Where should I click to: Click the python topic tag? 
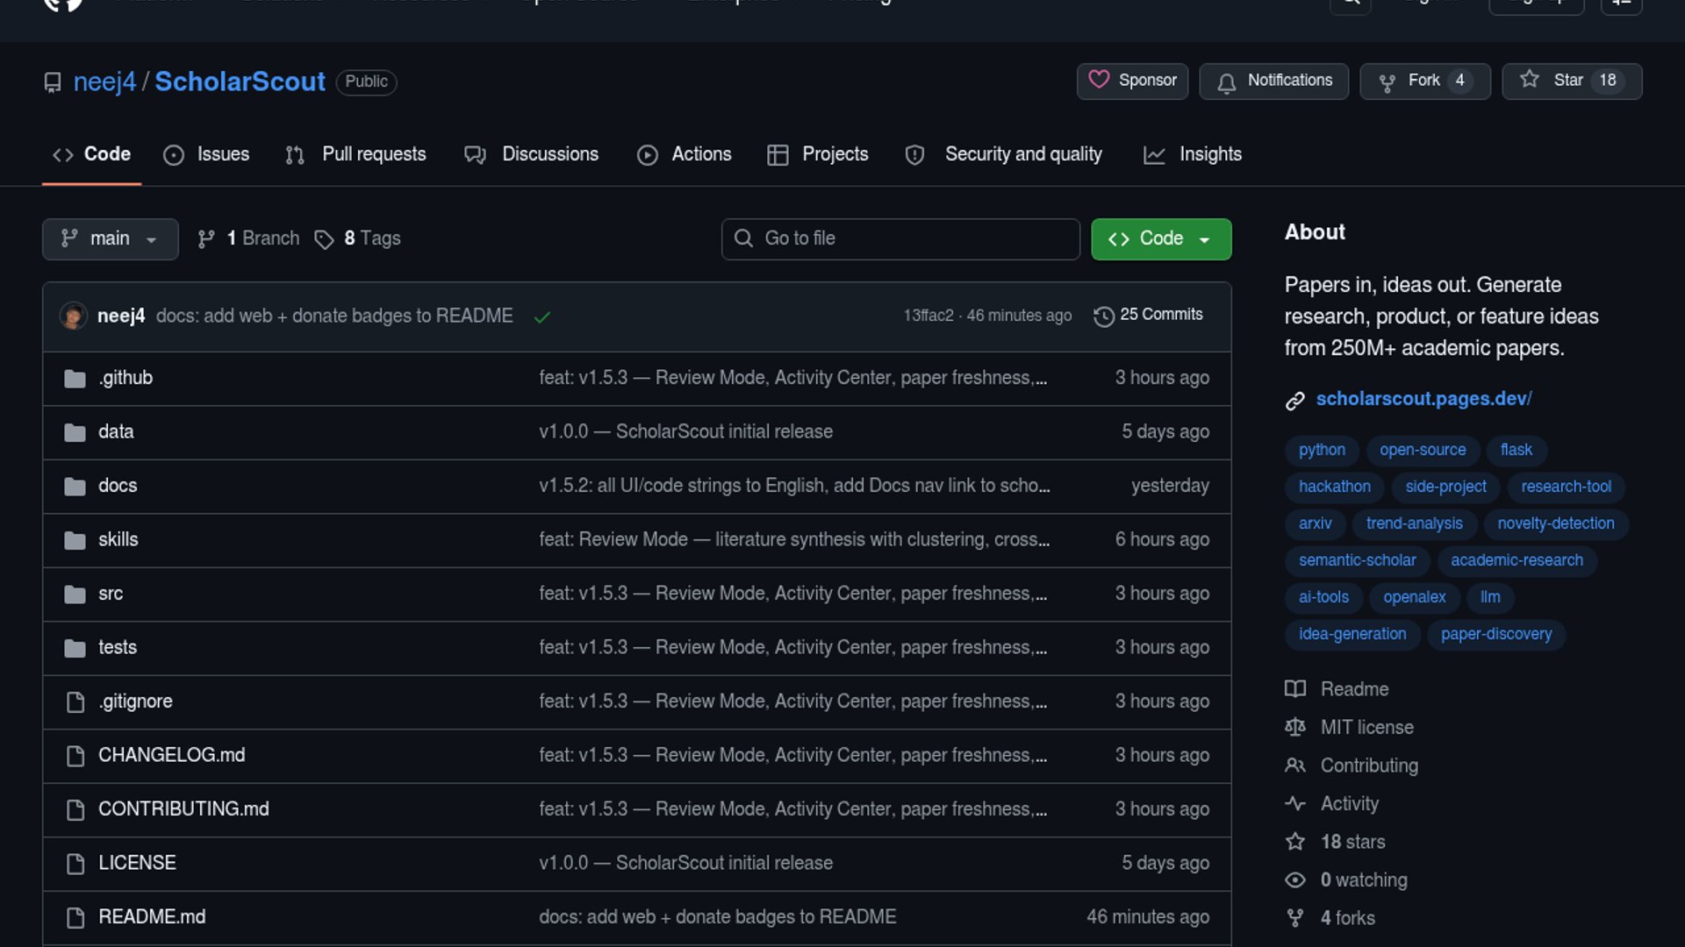click(1322, 450)
